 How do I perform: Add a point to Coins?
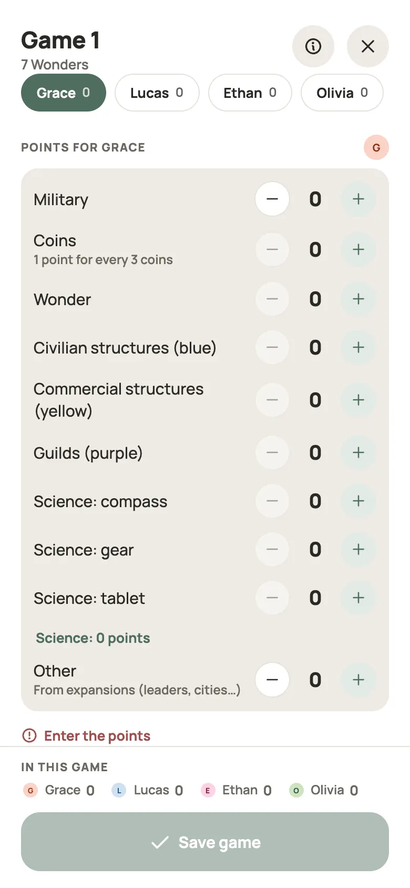[358, 249]
